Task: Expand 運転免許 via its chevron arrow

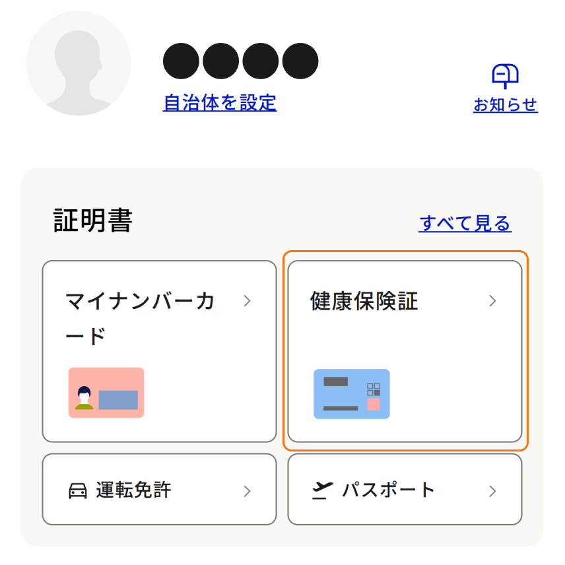Action: pos(248,490)
